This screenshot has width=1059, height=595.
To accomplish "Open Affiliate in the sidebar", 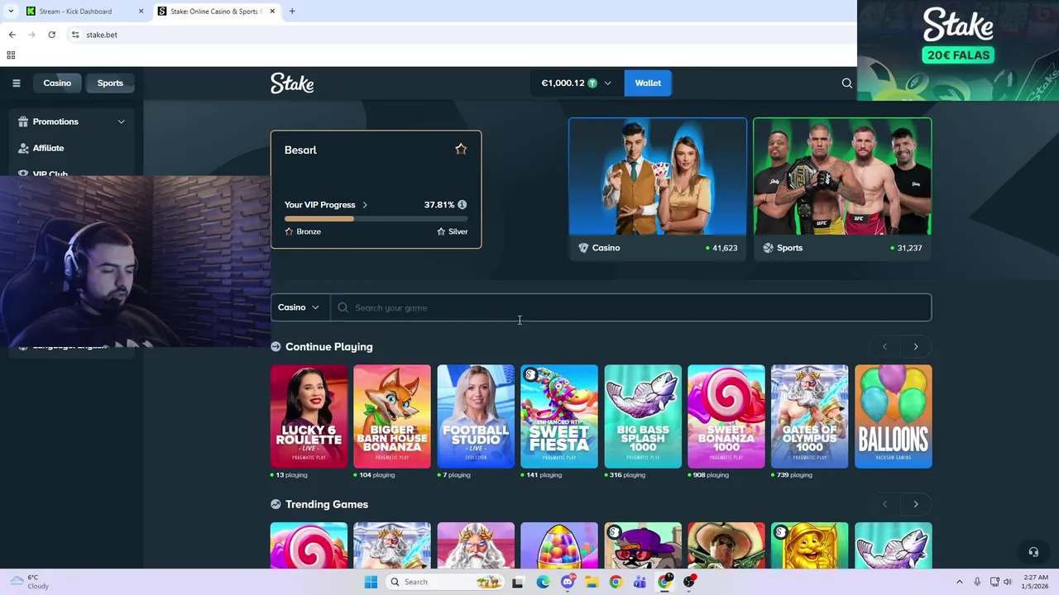I will pyautogui.click(x=48, y=148).
